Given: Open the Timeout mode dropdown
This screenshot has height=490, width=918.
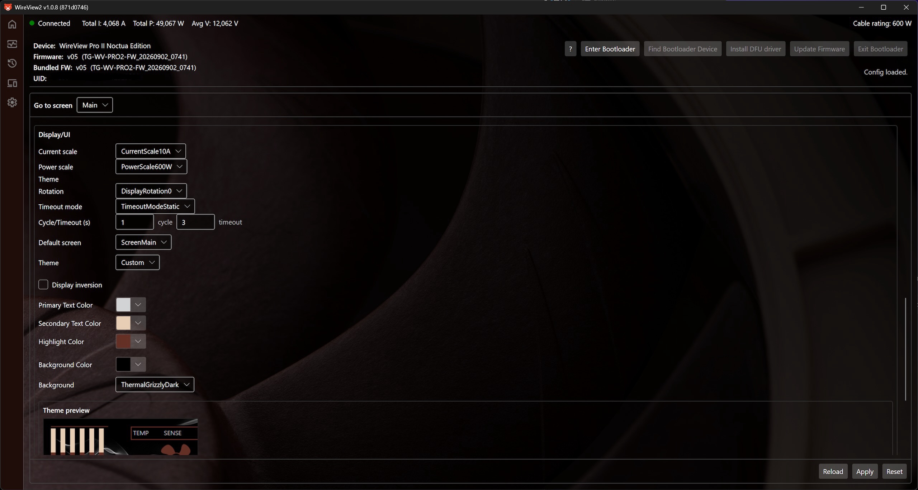Looking at the screenshot, I should (155, 206).
